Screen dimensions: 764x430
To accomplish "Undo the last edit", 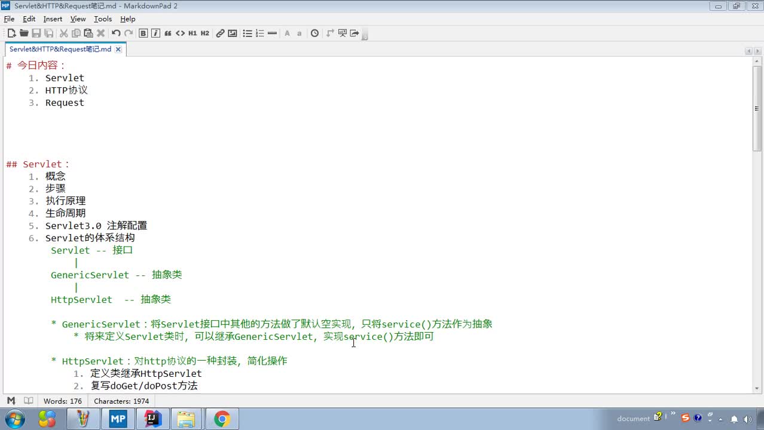I will click(x=116, y=33).
